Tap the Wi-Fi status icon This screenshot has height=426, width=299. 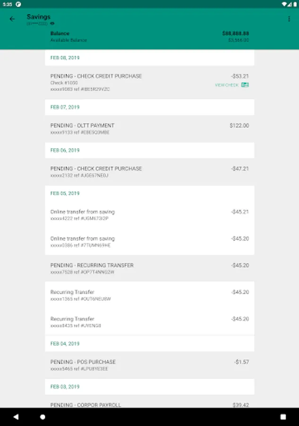(x=284, y=4)
